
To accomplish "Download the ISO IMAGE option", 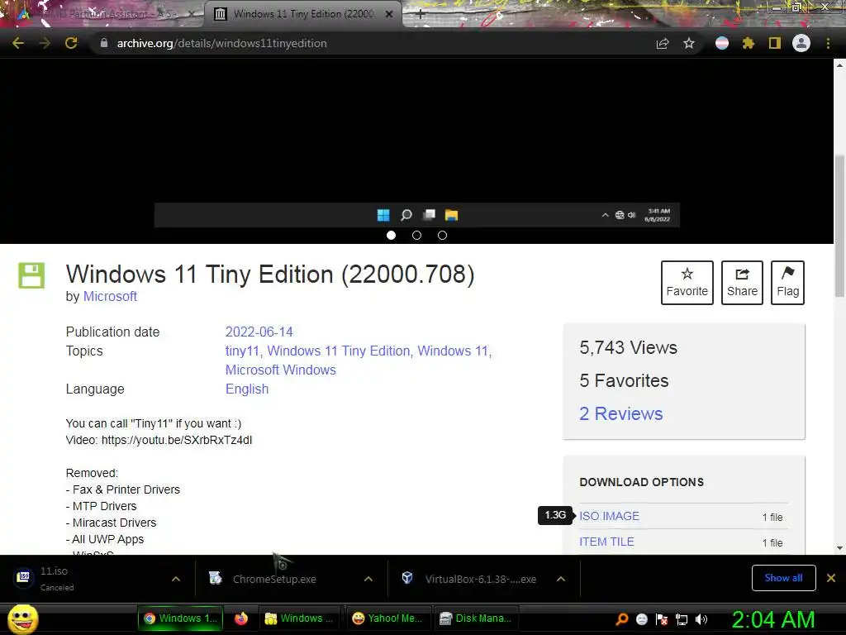I will (x=609, y=516).
